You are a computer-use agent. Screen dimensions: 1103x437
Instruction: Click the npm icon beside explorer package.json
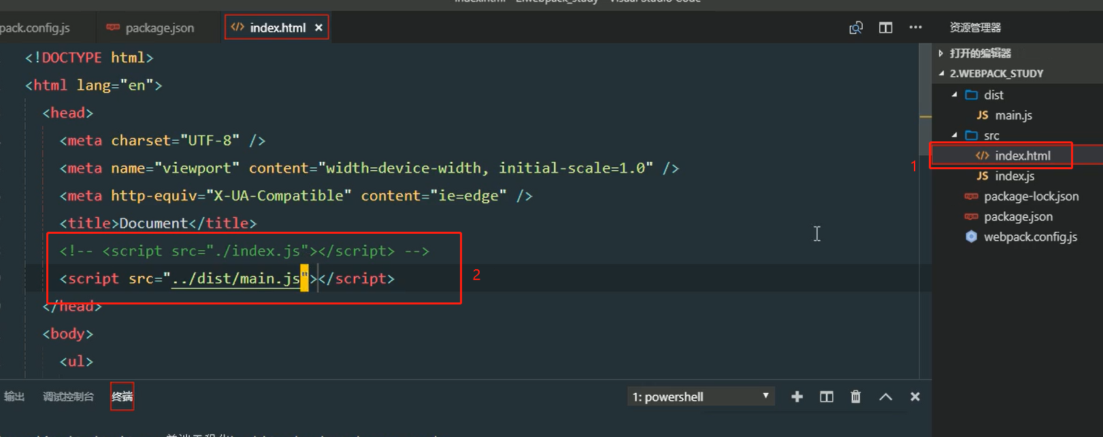pos(971,217)
